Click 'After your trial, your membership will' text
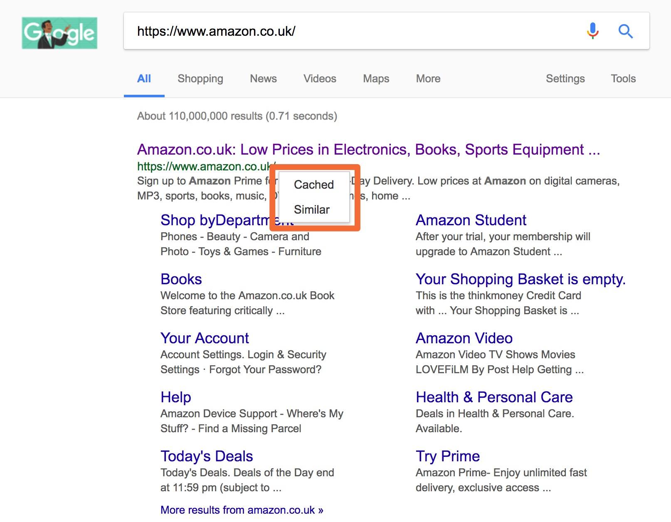Viewport: 671px width, 522px height. point(503,236)
